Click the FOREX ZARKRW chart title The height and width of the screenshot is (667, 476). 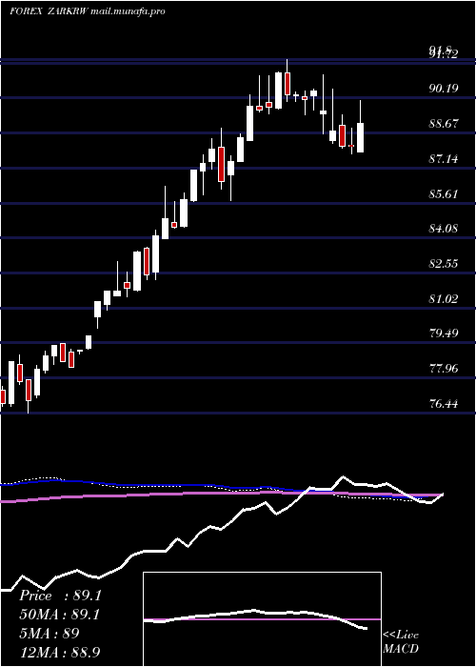[x=49, y=11]
